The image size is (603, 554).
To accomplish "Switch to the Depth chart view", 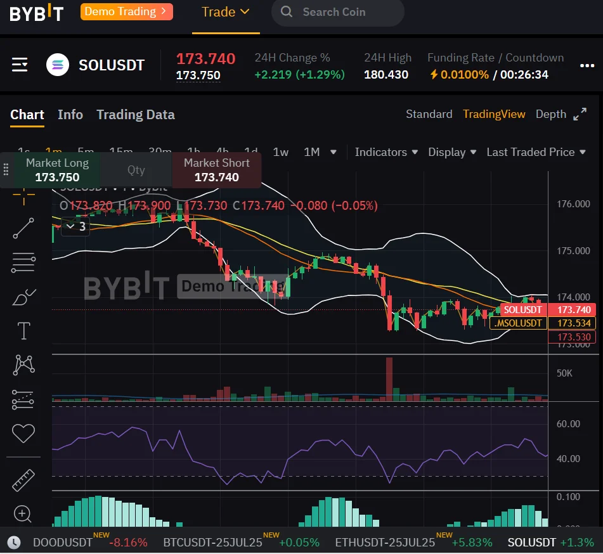I will (x=551, y=114).
